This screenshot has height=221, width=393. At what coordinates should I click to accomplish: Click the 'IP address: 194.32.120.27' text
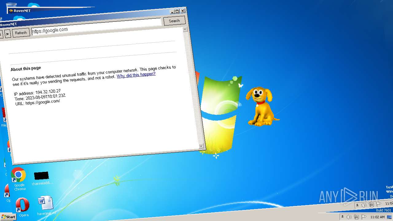tap(37, 92)
